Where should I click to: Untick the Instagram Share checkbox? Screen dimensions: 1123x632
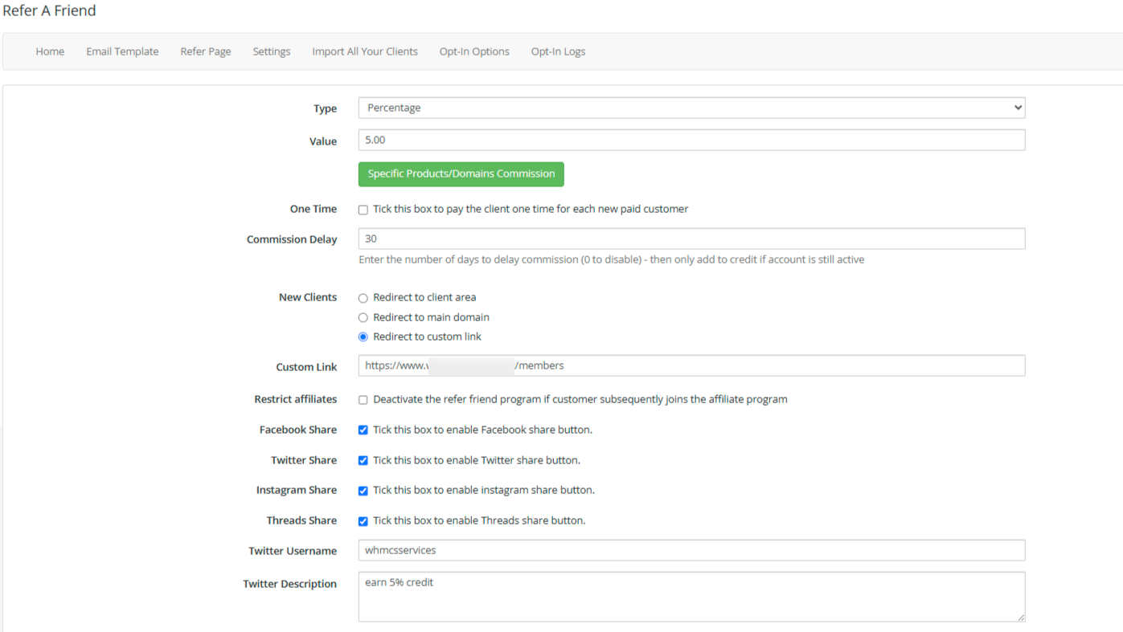tap(363, 491)
